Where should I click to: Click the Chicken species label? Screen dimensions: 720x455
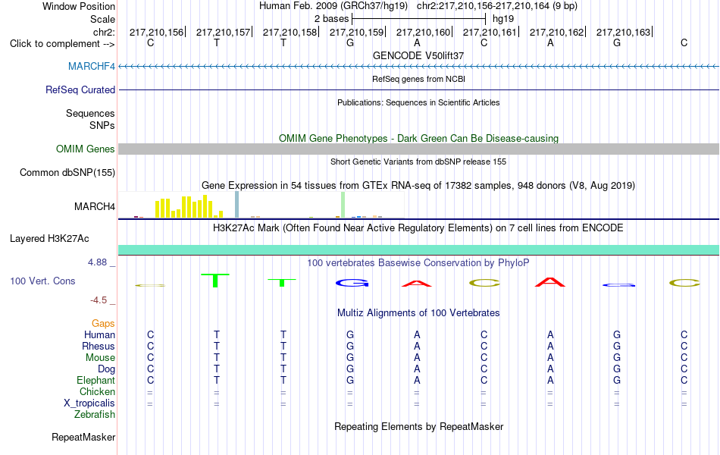tap(97, 391)
